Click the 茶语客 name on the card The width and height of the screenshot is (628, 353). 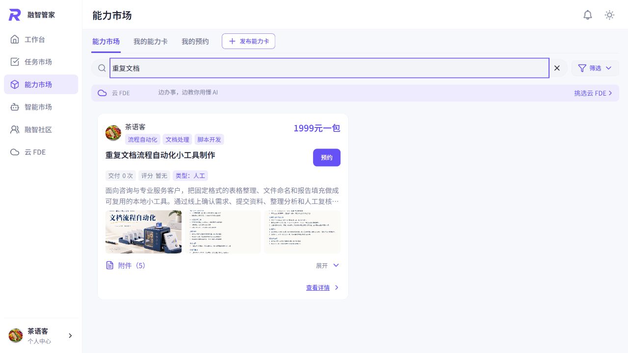tap(135, 127)
